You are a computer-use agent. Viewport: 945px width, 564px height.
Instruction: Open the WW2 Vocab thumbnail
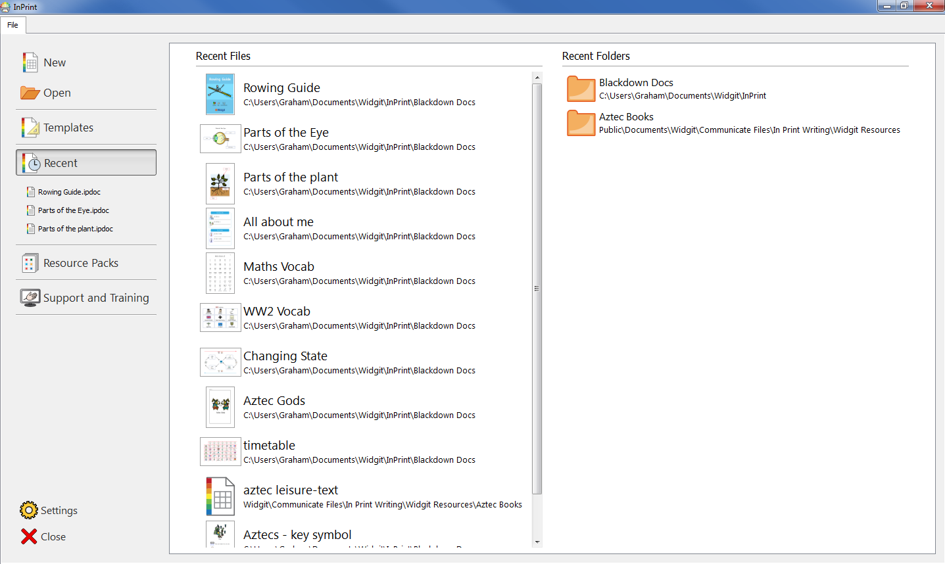pos(220,317)
